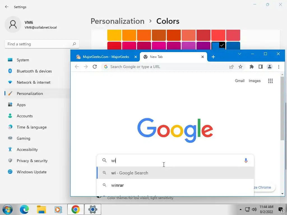Click the Find a setting search field

[x=42, y=44]
